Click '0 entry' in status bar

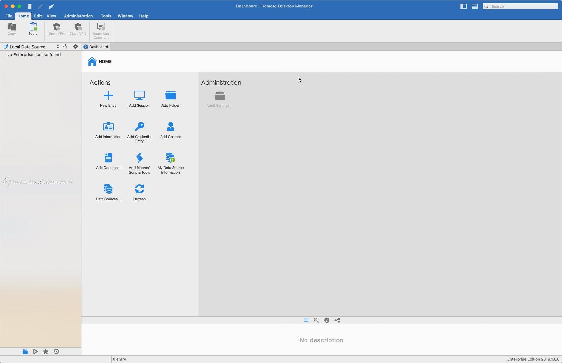pos(119,359)
